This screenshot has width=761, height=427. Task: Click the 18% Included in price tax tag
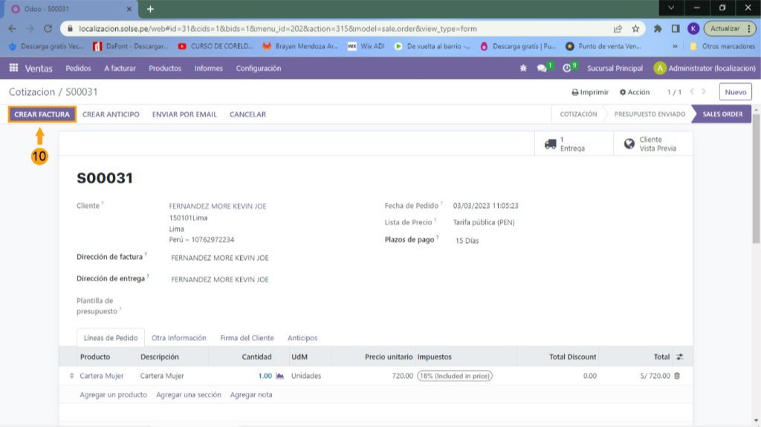coord(454,376)
